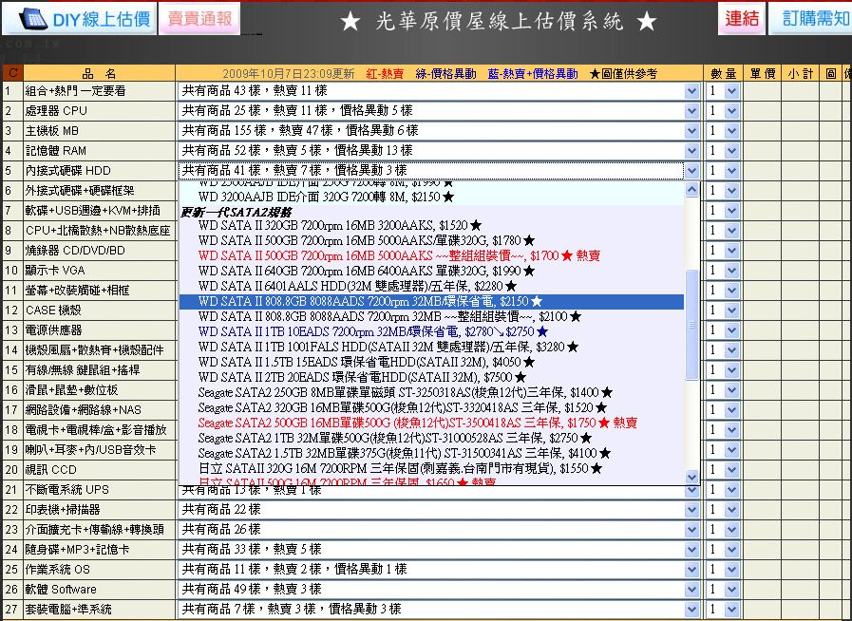Expand the 組合+熱門一定要看 product dropdown
This screenshot has width=852, height=621.
691,91
